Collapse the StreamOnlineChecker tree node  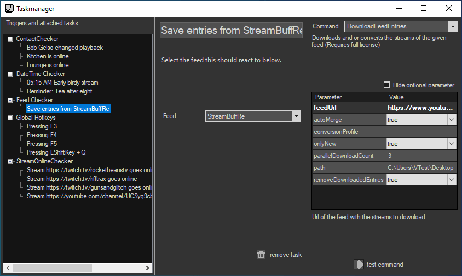click(x=10, y=161)
